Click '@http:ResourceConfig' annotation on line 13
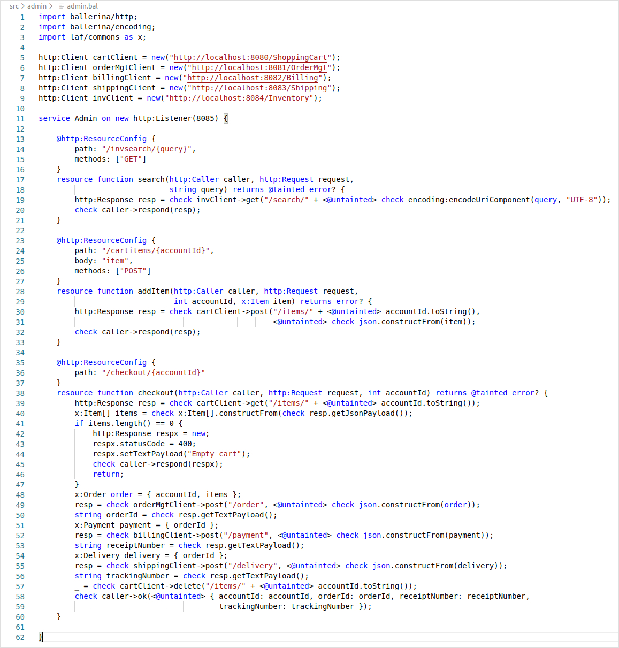 [x=102, y=139]
